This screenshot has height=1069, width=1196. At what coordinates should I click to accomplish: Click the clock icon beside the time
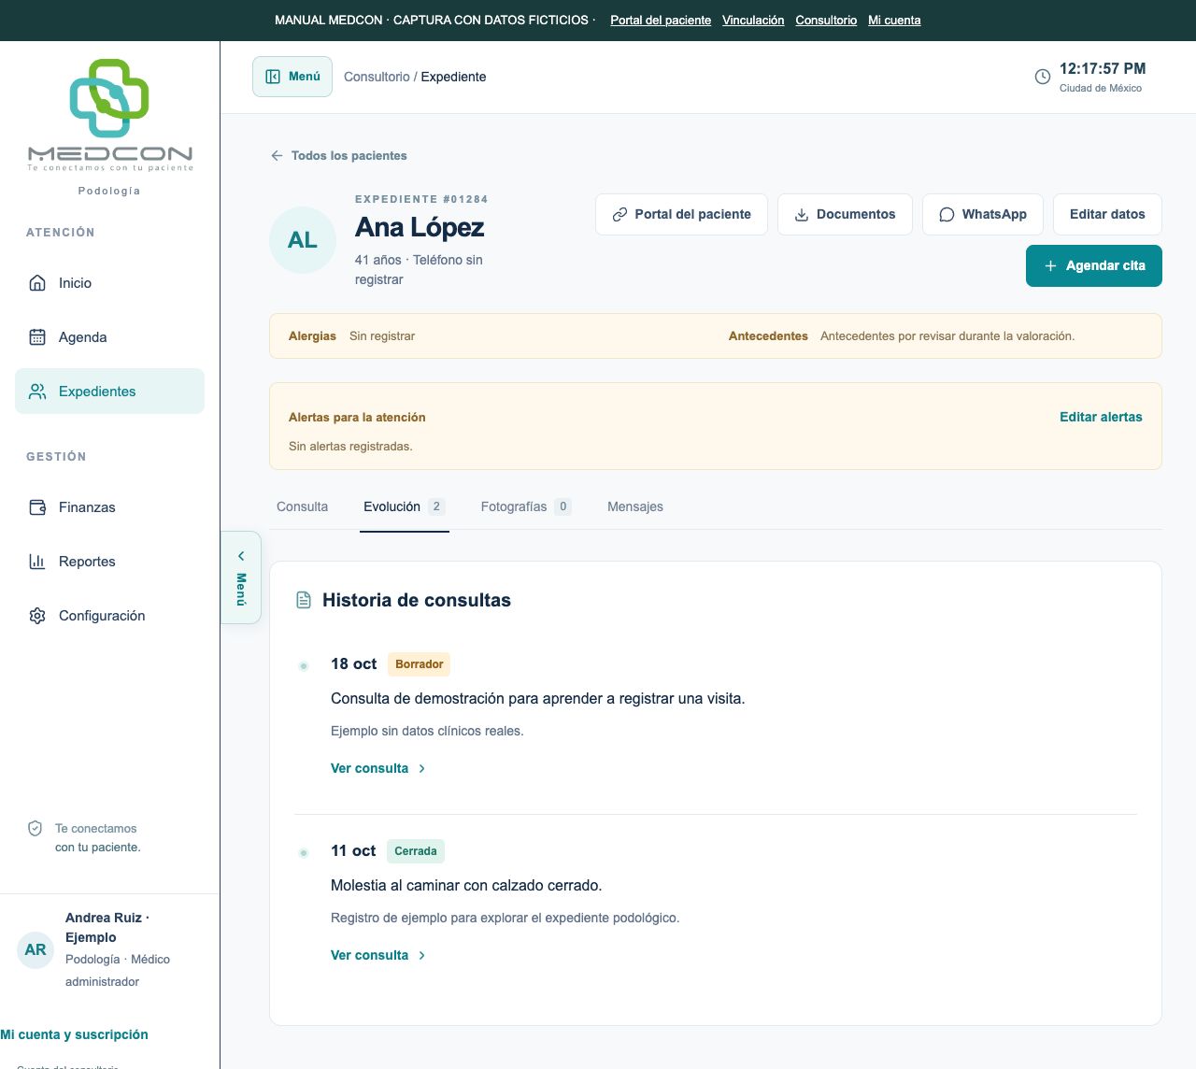coord(1043,77)
